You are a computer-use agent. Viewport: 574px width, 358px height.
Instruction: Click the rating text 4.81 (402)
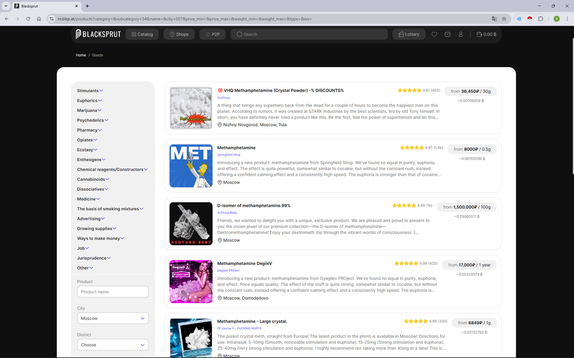tap(431, 90)
